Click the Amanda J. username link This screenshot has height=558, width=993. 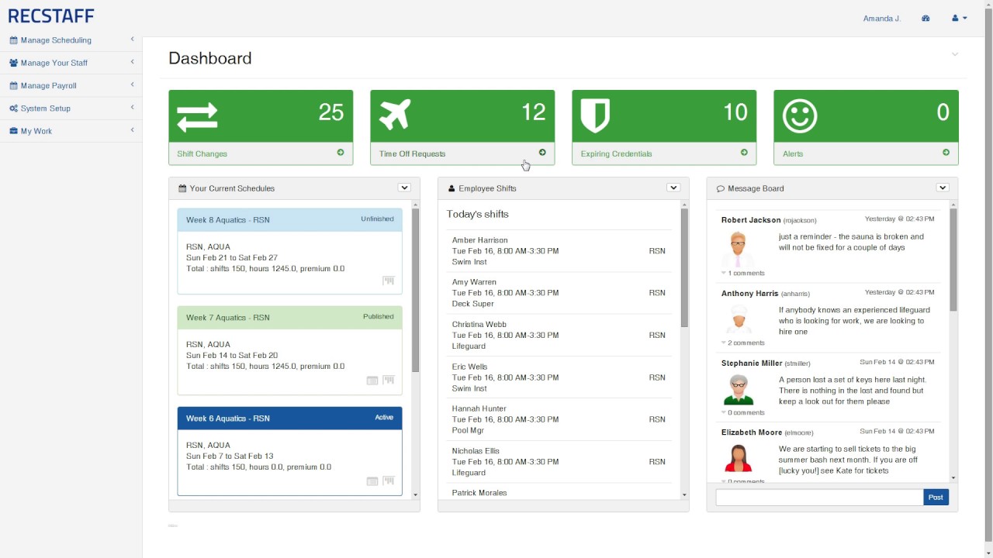(x=882, y=18)
